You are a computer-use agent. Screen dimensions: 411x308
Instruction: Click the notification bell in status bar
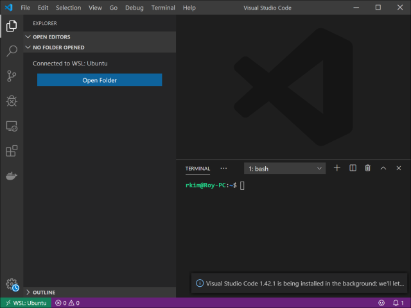[x=397, y=303]
